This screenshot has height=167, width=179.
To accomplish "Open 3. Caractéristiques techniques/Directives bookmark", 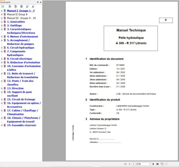I will point(21,31).
